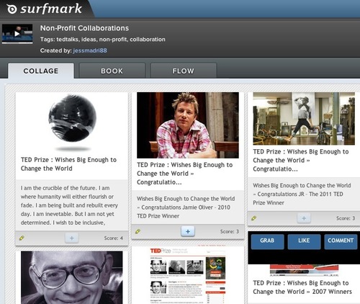Switch to the FLOW tab
360x304 pixels.
click(x=183, y=71)
